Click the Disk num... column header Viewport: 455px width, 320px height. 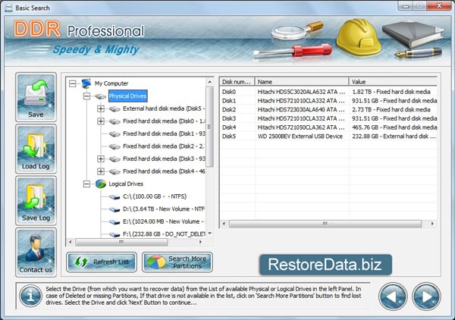[237, 82]
